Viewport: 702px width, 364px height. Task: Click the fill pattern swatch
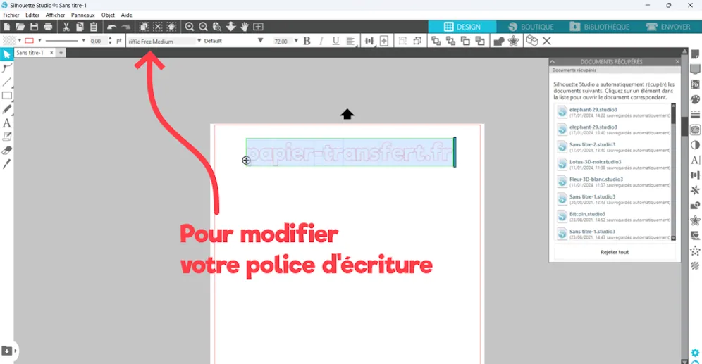(x=9, y=41)
